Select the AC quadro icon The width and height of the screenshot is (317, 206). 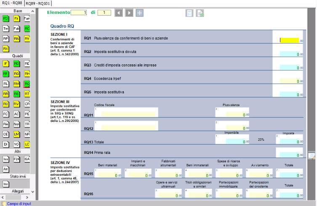[x=16, y=114]
